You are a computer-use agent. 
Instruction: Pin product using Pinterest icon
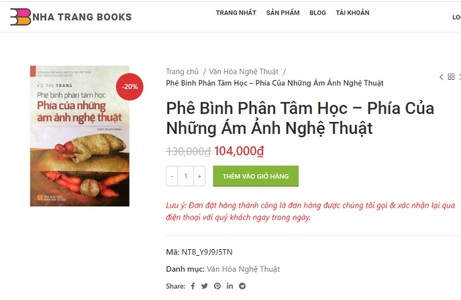(217, 286)
